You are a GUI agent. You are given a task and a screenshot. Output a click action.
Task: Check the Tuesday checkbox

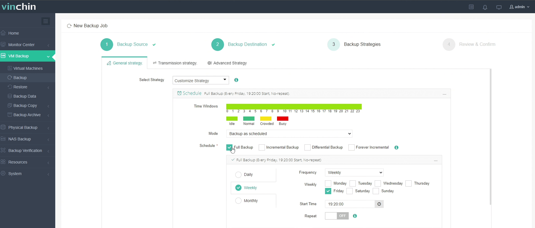point(352,184)
